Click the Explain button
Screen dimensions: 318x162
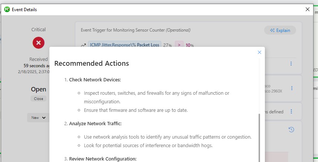click(x=280, y=30)
